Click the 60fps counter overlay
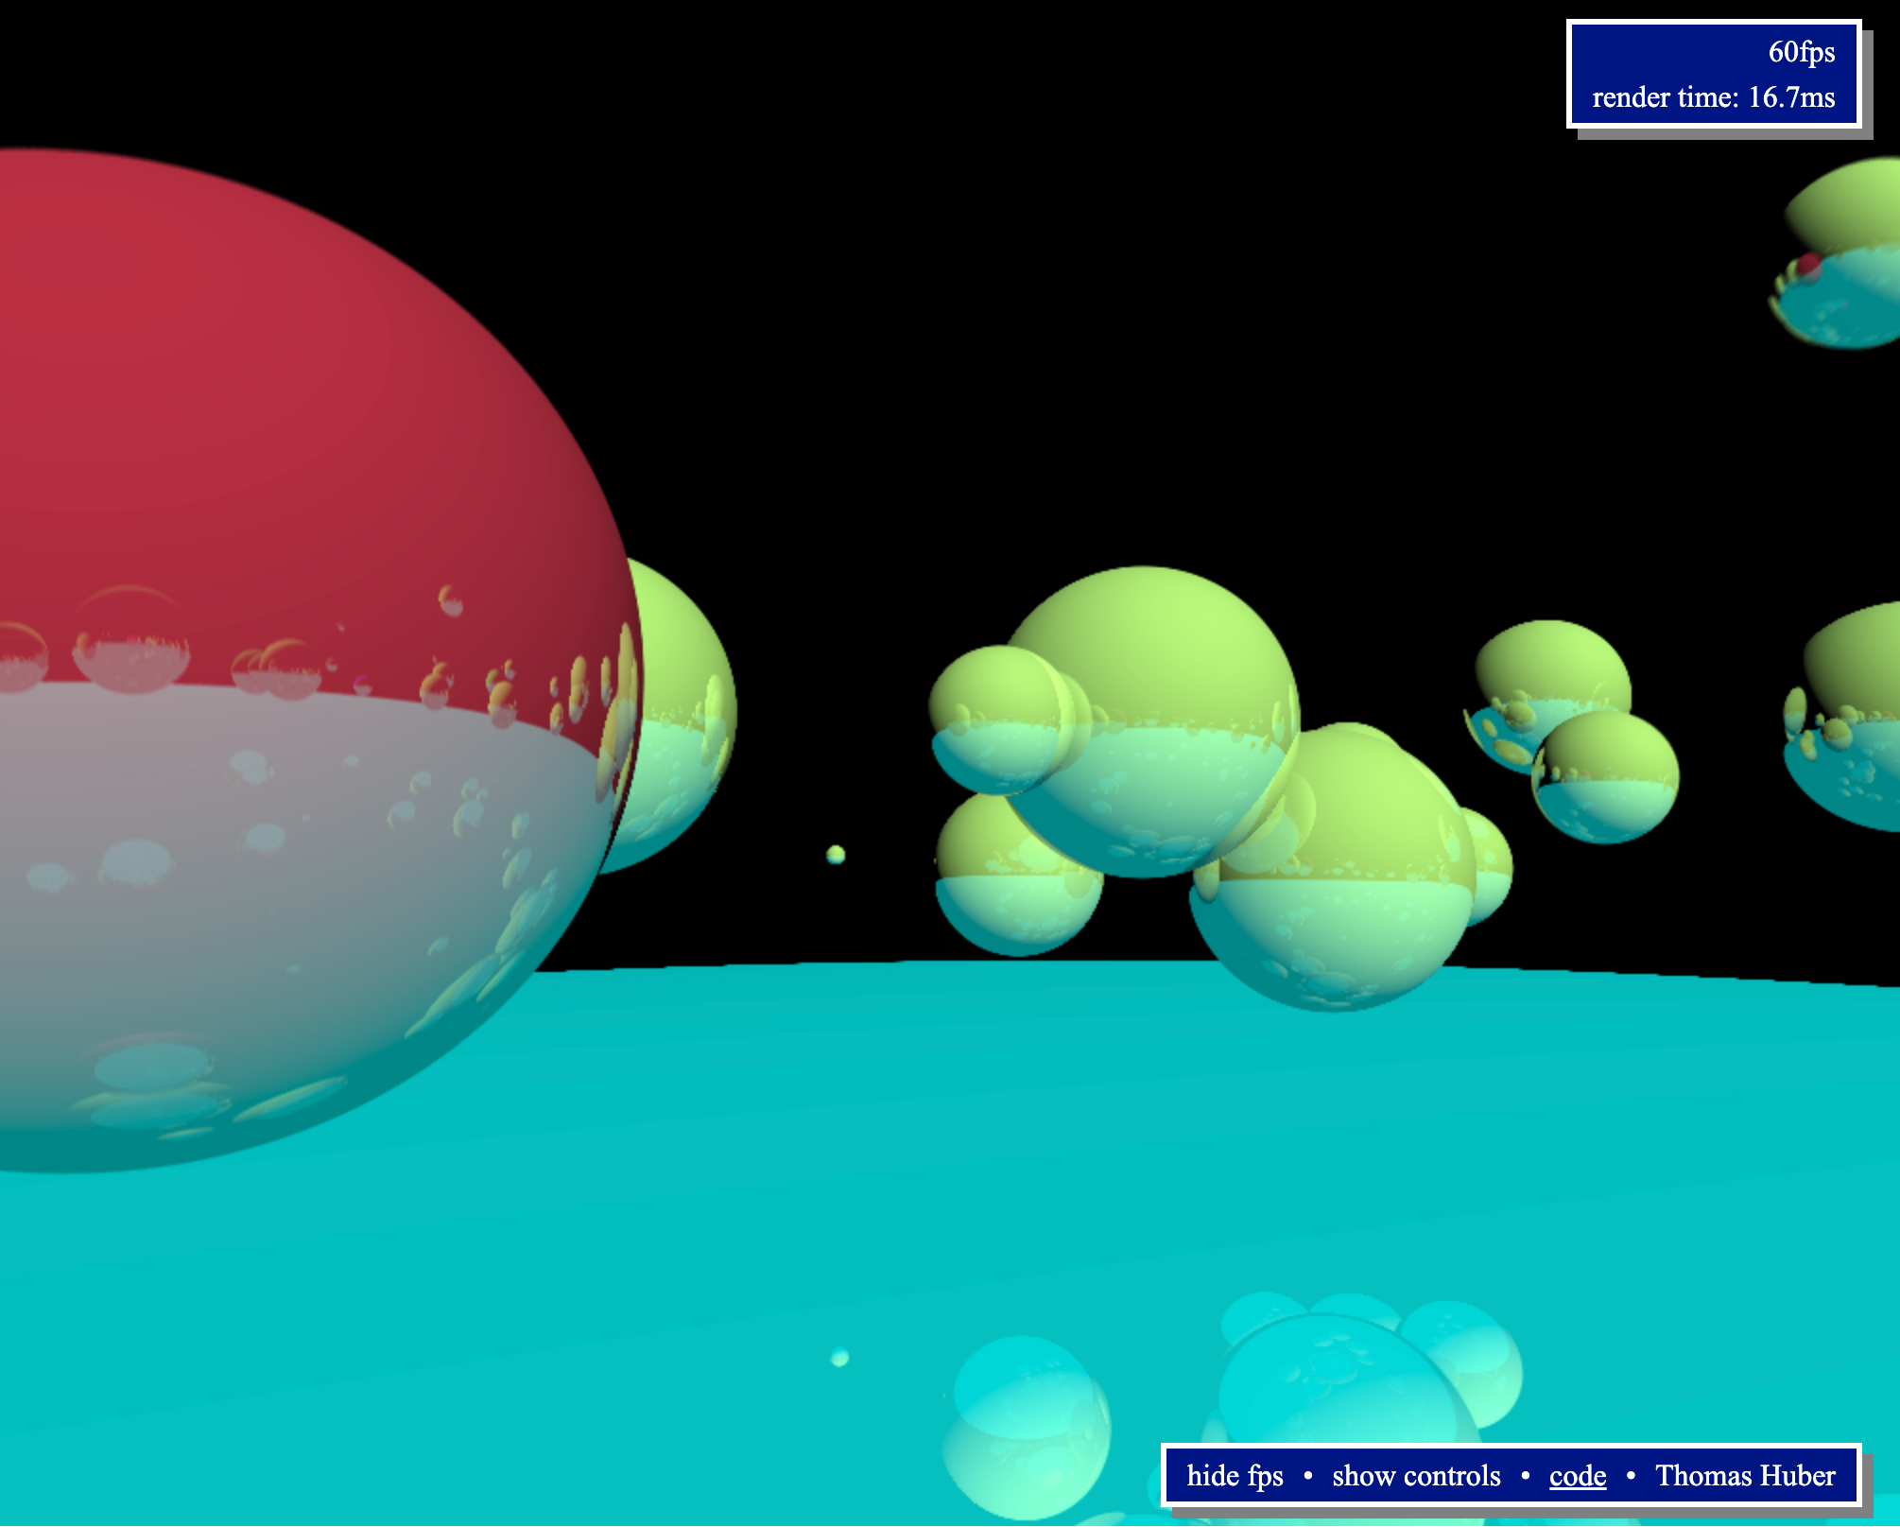This screenshot has width=1900, height=1527. tap(1799, 54)
